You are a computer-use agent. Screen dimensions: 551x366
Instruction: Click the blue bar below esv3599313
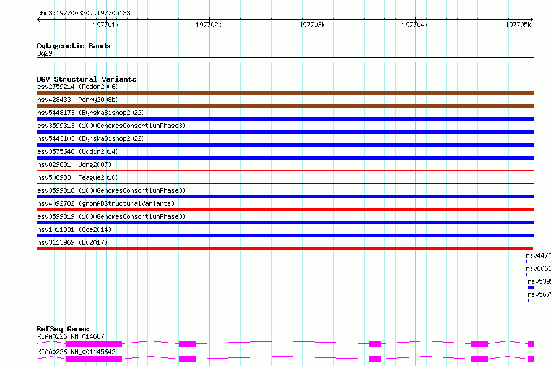click(285, 132)
